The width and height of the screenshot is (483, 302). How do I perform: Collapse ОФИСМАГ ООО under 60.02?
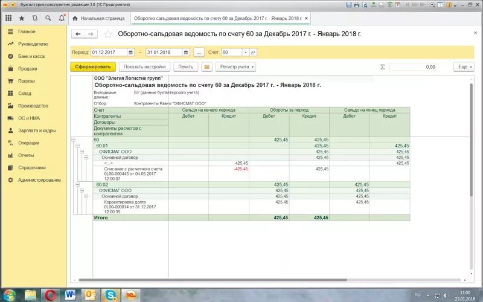click(x=82, y=190)
